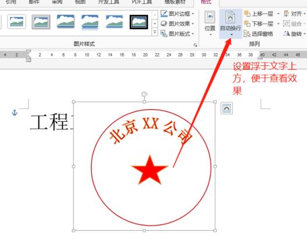Click the rotation handle above the picture
Image resolution: width=307 pixels, height=239 pixels.
(144, 94)
